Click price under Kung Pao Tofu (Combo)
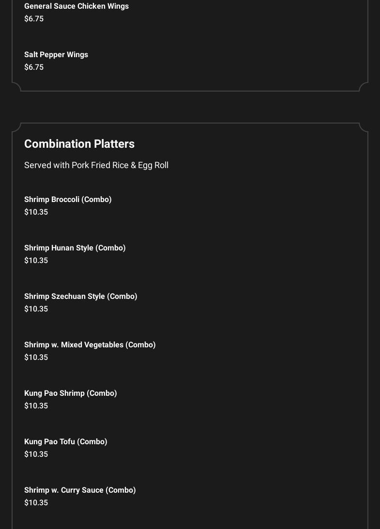 (x=36, y=454)
